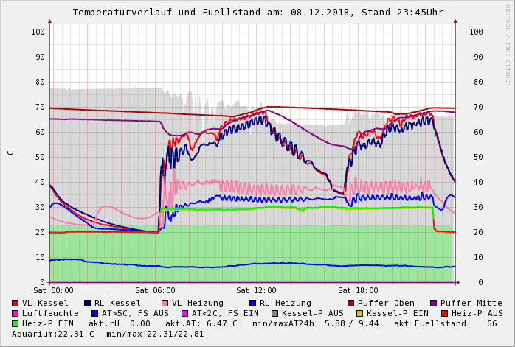Select the purple Puffer Mitte legend swatch
Image resolution: width=515 pixels, height=347 pixels.
click(x=433, y=303)
